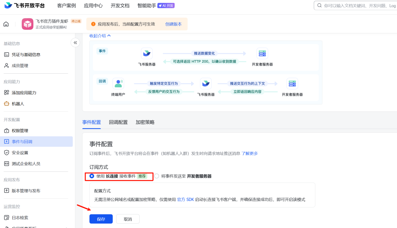Viewport: 397px width, 228px height.
Task: Open 开发文档 in top navigation
Action: click(120, 5)
